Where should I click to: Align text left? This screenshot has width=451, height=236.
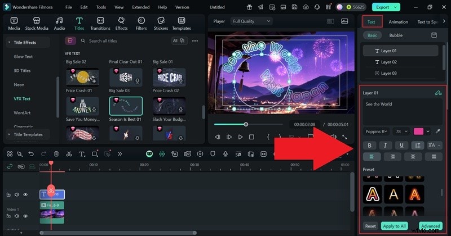(372, 157)
